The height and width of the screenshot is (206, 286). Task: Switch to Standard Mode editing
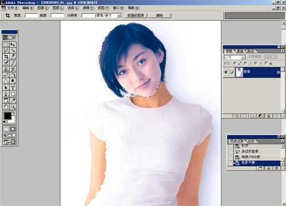click(x=6, y=129)
